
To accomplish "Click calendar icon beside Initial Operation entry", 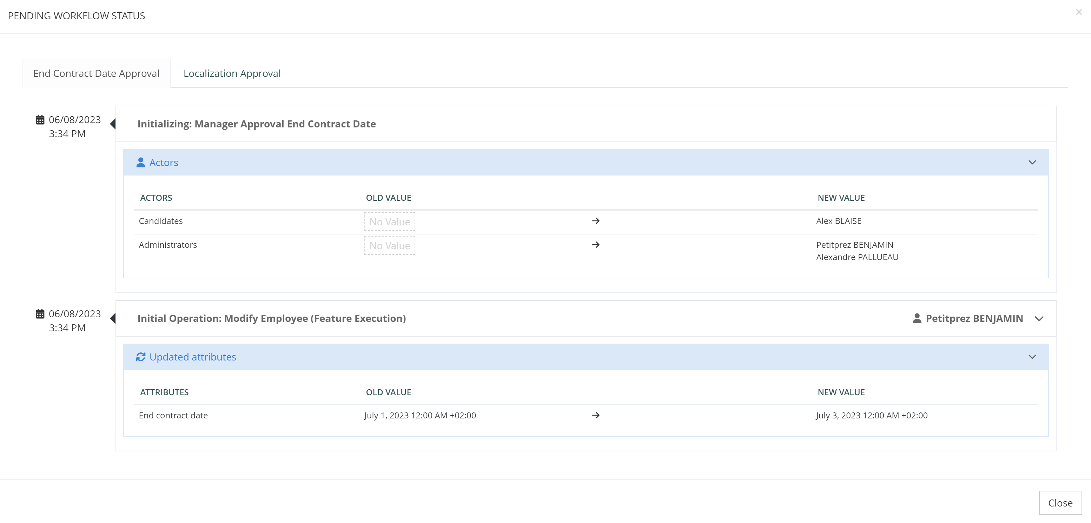I will [40, 314].
